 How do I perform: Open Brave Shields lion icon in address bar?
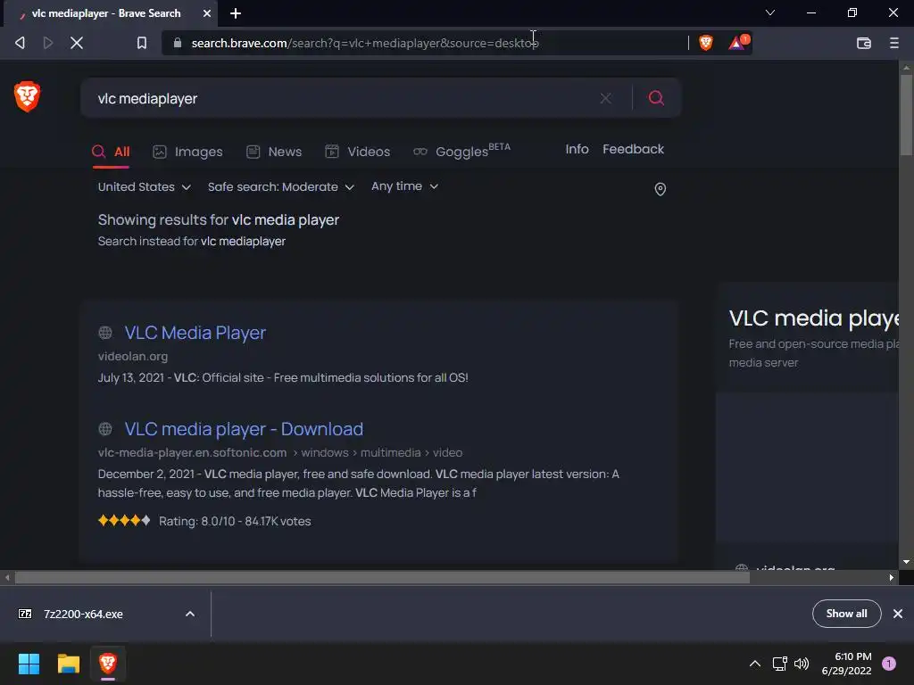tap(706, 43)
